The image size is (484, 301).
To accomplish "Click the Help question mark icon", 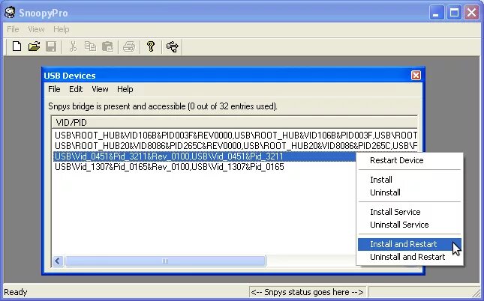I will tap(151, 46).
